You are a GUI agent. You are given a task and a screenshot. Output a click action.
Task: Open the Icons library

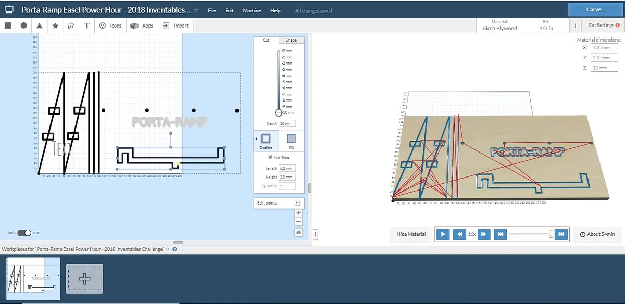[x=110, y=26]
